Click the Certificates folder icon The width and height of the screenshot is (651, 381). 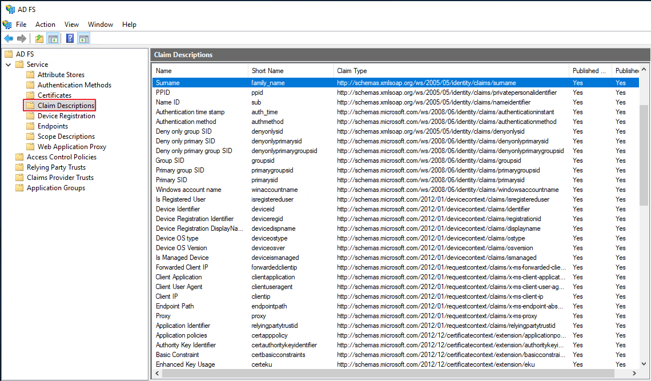pyautogui.click(x=30, y=95)
